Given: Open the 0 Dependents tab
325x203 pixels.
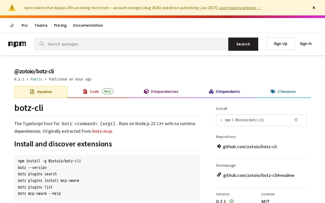Looking at the screenshot, I should click(224, 92).
